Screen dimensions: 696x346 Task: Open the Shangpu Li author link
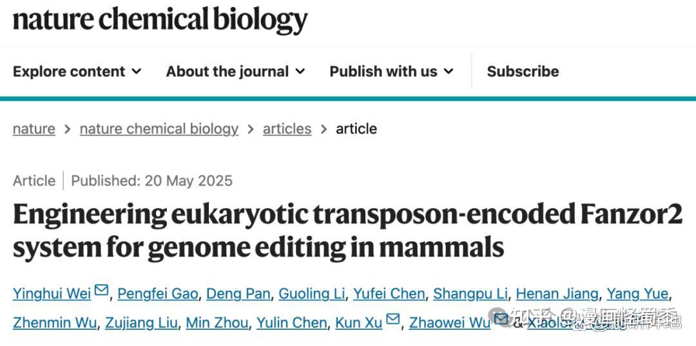tap(470, 294)
